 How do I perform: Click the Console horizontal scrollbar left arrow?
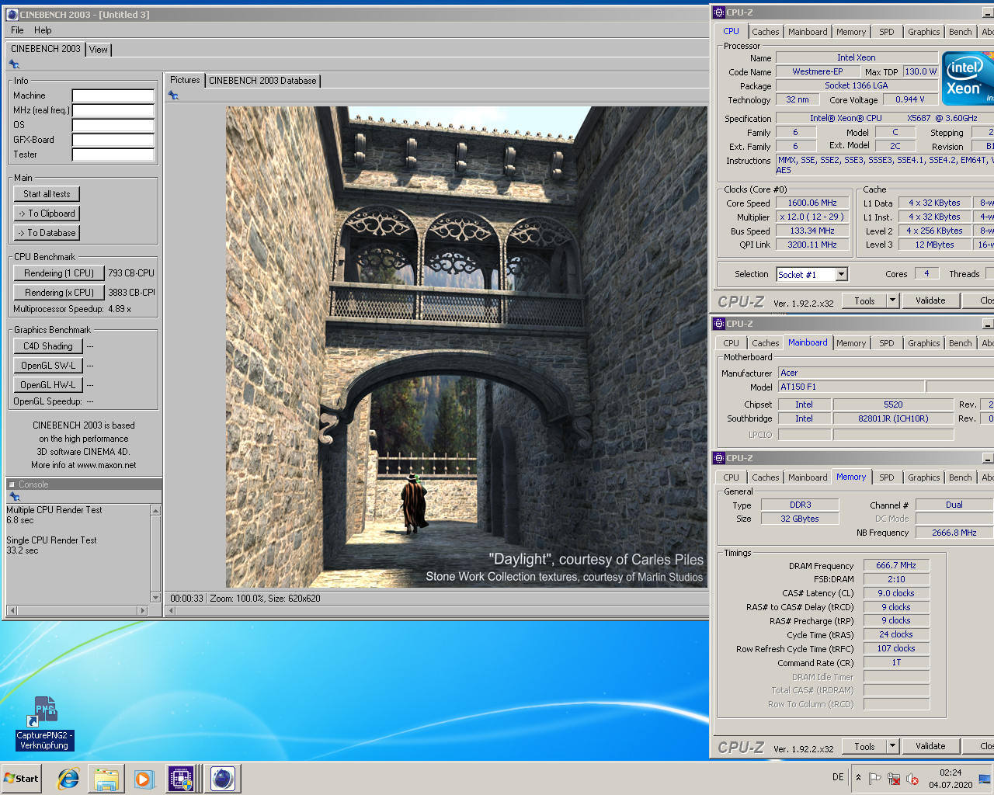[12, 611]
